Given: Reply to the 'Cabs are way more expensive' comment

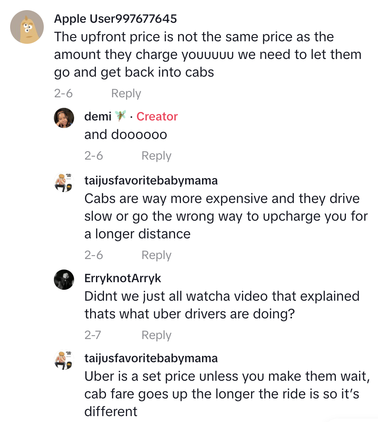Looking at the screenshot, I should point(156,255).
